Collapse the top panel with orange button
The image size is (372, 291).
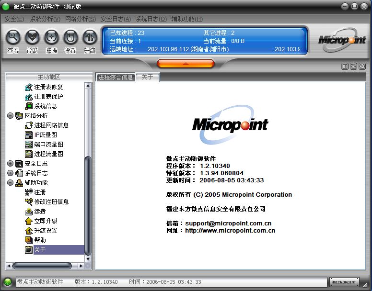click(x=186, y=64)
